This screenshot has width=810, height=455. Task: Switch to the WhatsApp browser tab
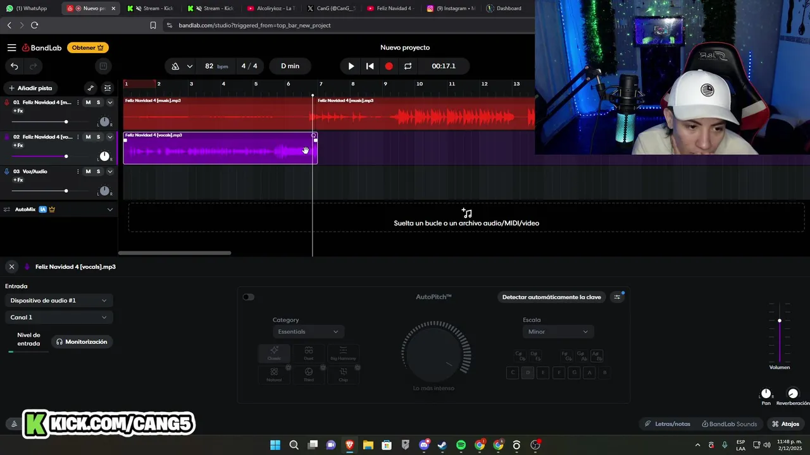(30, 8)
